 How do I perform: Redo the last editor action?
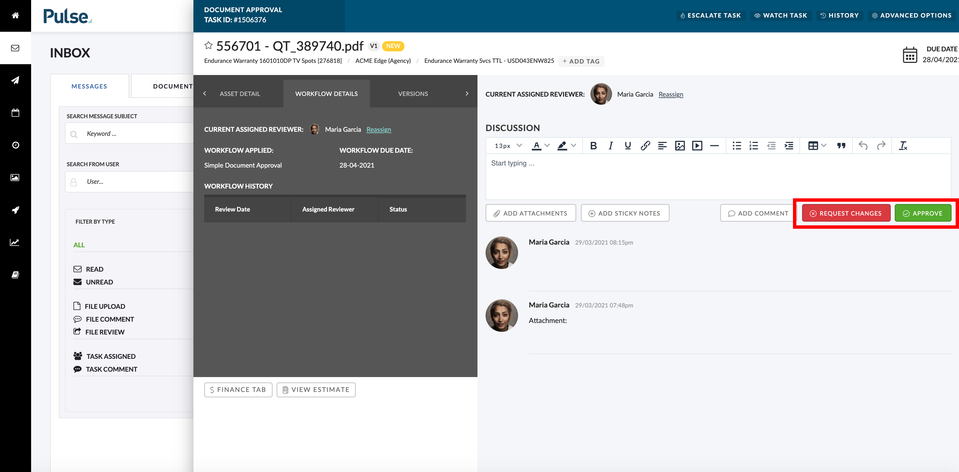(881, 146)
